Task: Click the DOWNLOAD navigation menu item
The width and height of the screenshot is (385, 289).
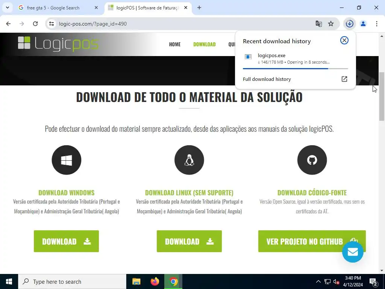Action: (x=205, y=44)
